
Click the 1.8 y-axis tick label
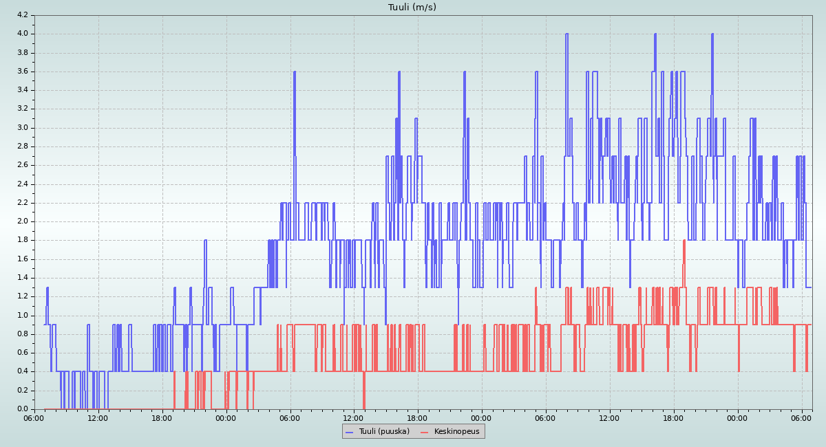pyautogui.click(x=22, y=240)
